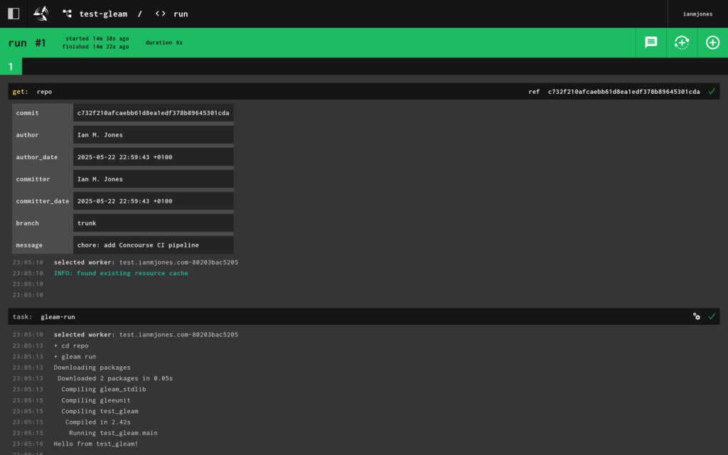Viewport: 728px width, 455px height.
Task: Select build tab 1
Action: pos(11,66)
